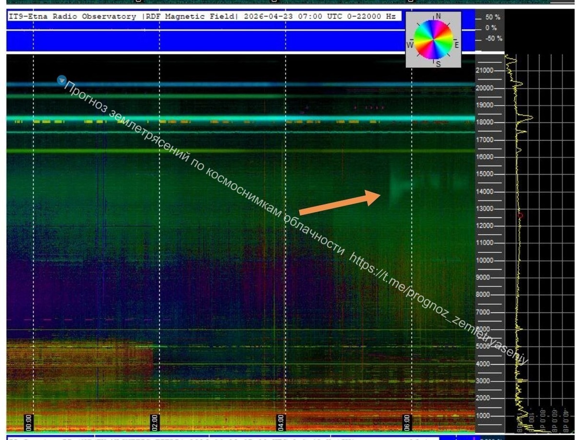Click the 12000 Hz frequency label
The height and width of the screenshot is (440, 585).
(486, 226)
